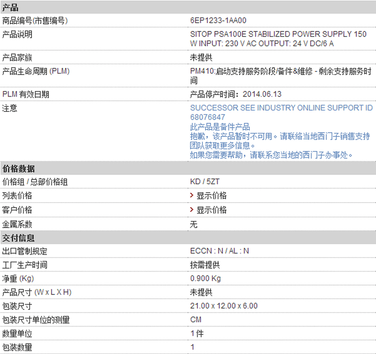The width and height of the screenshot is (376, 354).
Task: Click red arrow icon beside 客户价格 显示价格
Action: pyautogui.click(x=192, y=210)
